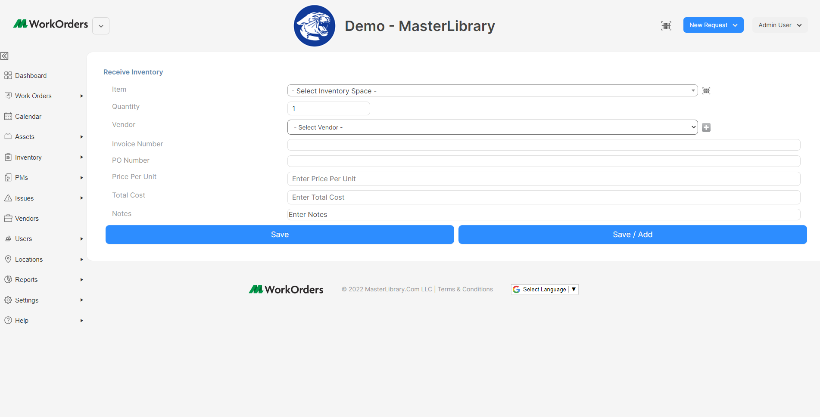Click the barcode icon next to the Item dropdown
Image resolution: width=820 pixels, height=417 pixels.
coord(706,90)
